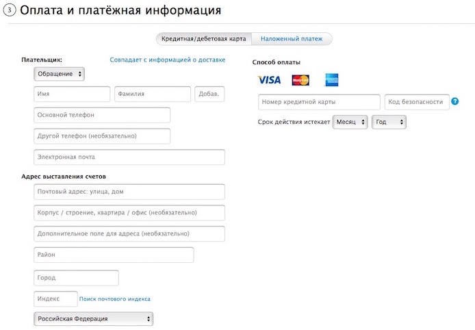The height and width of the screenshot is (330, 475).
Task: Select the Кредитная/дебетовая карта tab
Action: tap(203, 39)
